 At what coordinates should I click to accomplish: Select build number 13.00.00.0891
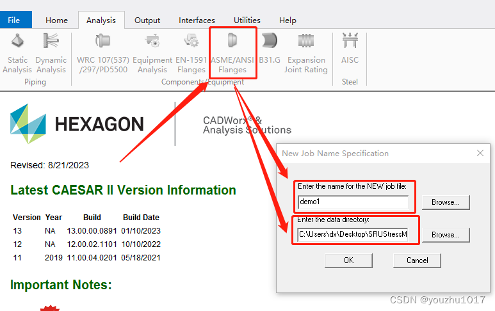pyautogui.click(x=92, y=231)
